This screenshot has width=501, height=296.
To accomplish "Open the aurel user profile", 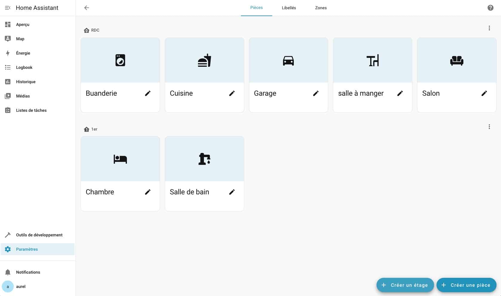I will pyautogui.click(x=38, y=286).
